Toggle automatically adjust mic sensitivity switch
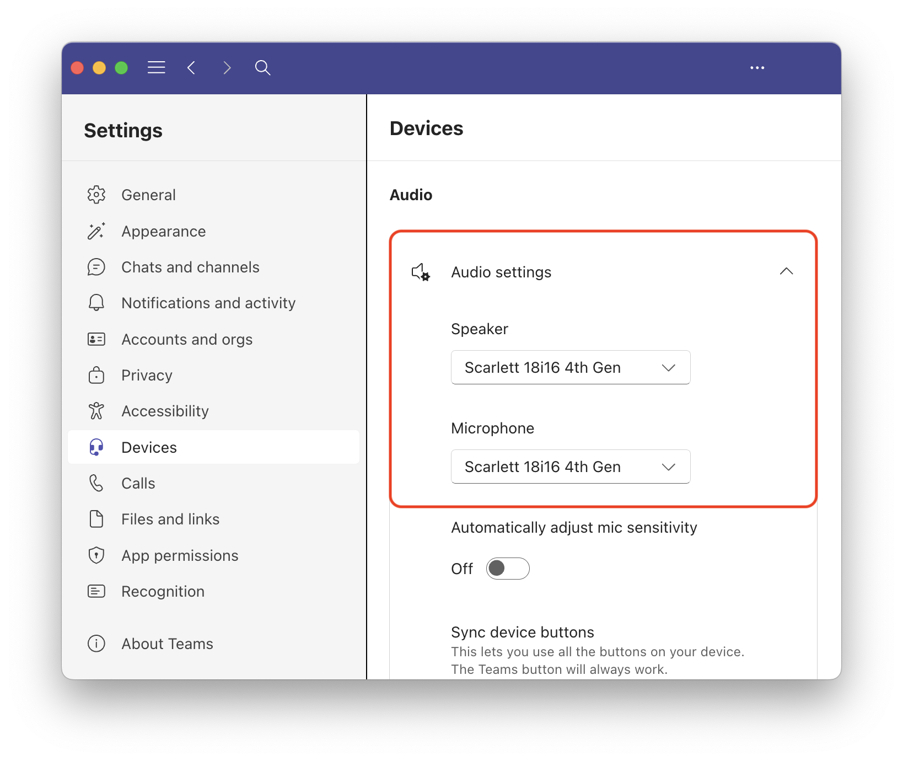Screen dimensions: 903x761 (x=508, y=569)
